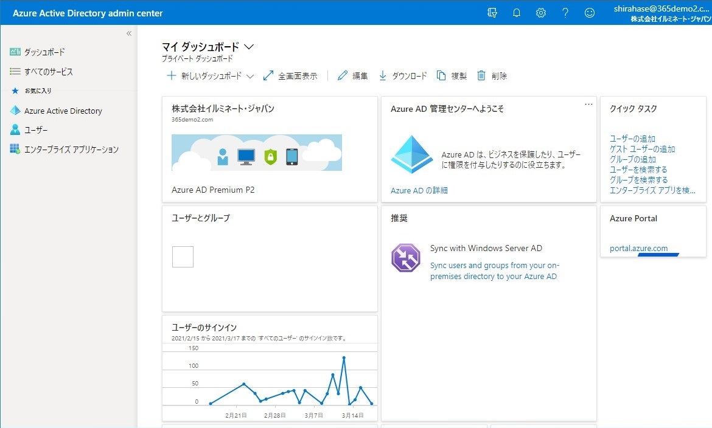Click the 削除 label
The height and width of the screenshot is (428, 712).
[x=499, y=76]
